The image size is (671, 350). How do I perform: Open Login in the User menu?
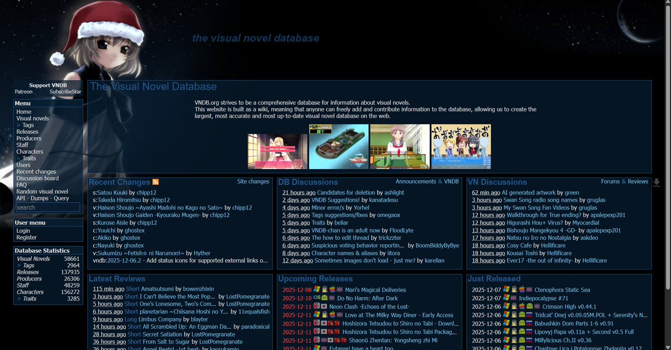click(x=23, y=231)
